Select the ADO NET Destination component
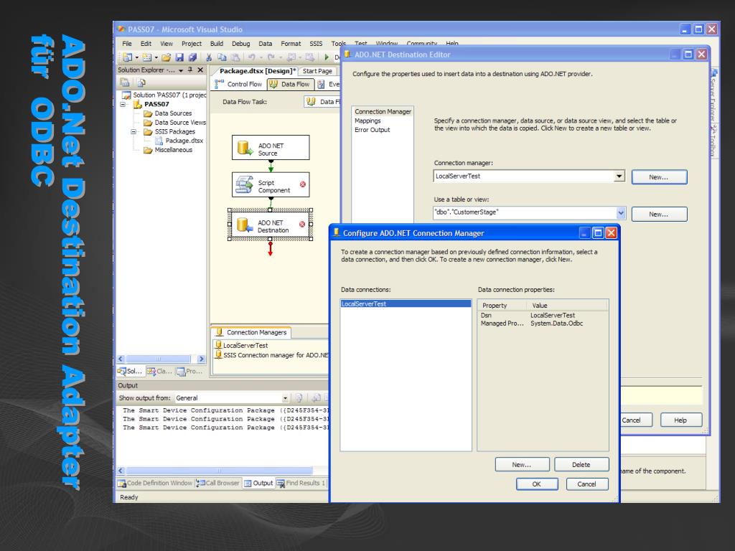Viewport: 735px width, 551px height. [x=271, y=225]
